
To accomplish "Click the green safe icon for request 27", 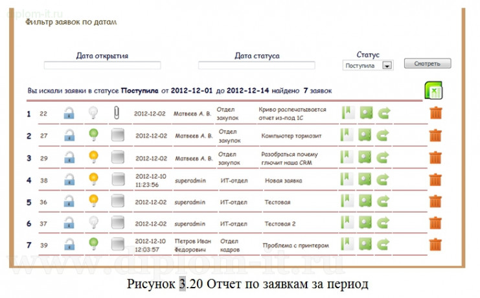I will (x=365, y=135).
